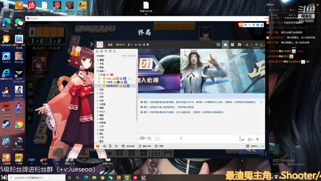Click the microphone on Sogou input bar
The height and width of the screenshot is (181, 321).
pyautogui.click(x=254, y=25)
